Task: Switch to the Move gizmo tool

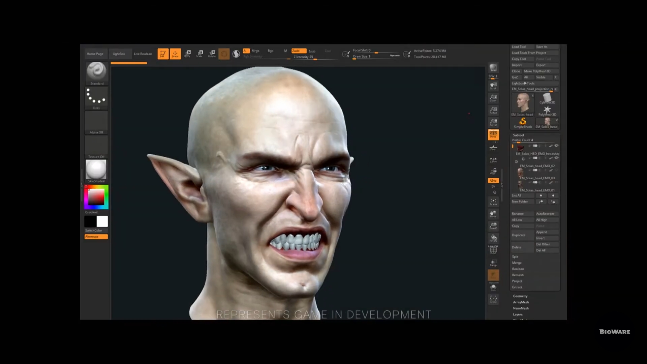Action: click(187, 54)
